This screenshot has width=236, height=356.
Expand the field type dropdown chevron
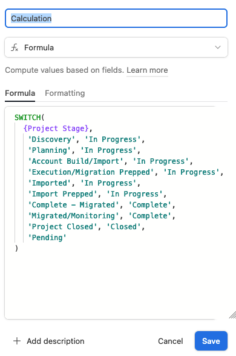click(218, 47)
